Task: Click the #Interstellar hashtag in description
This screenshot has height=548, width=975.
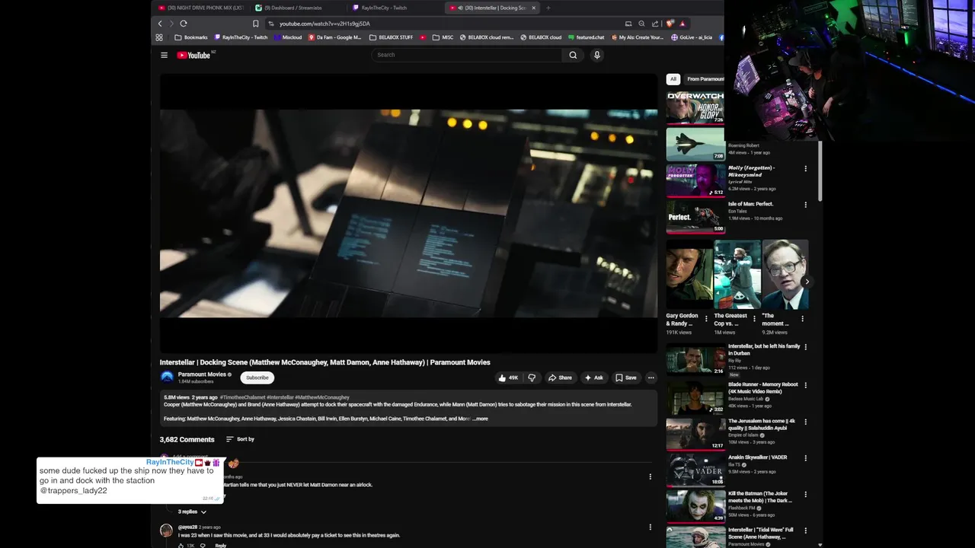Action: tap(280, 397)
